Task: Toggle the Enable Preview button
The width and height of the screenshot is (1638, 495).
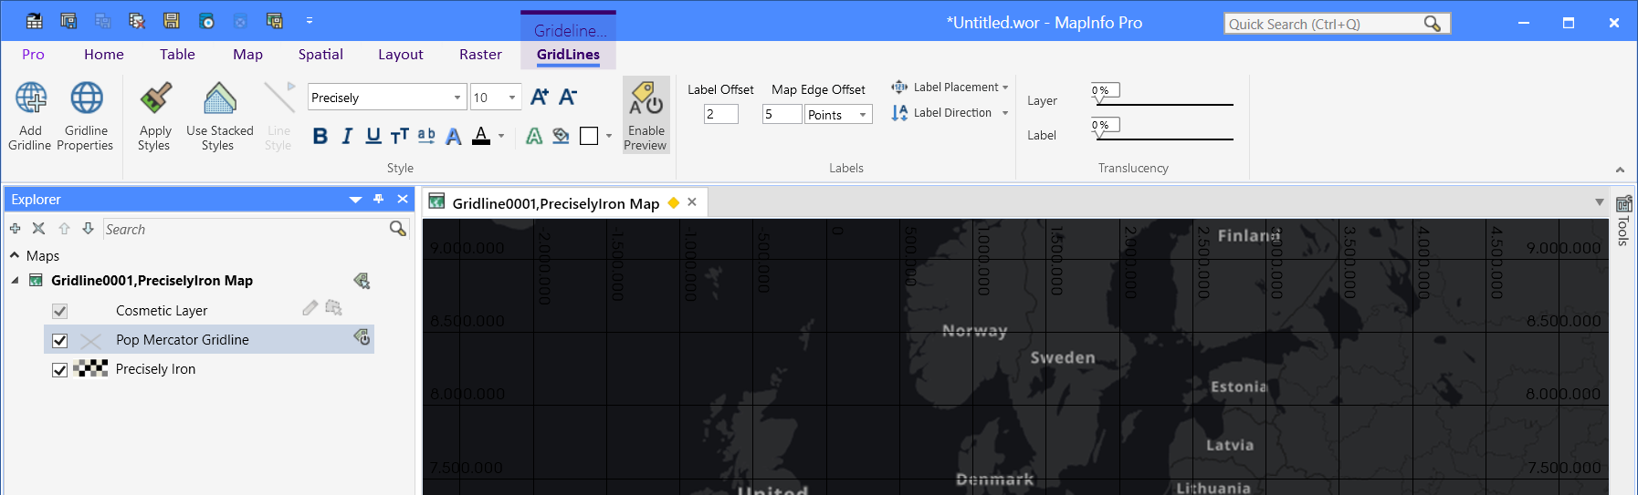Action: click(x=646, y=115)
